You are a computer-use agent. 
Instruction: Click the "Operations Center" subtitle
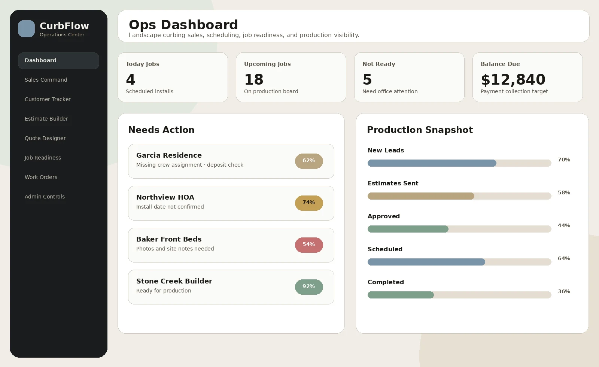[x=62, y=35]
